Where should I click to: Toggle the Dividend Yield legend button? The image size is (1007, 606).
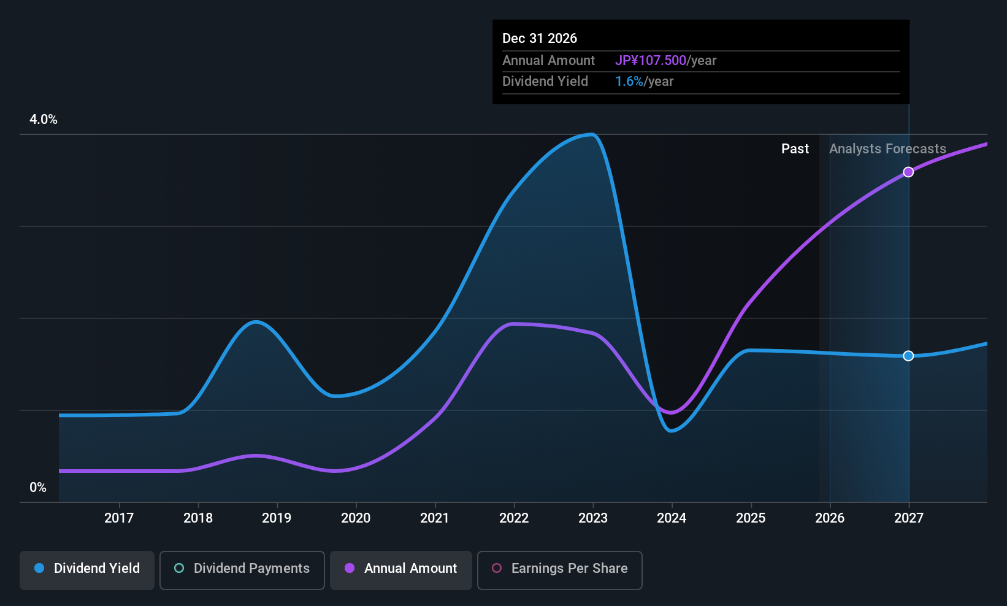[x=87, y=570]
